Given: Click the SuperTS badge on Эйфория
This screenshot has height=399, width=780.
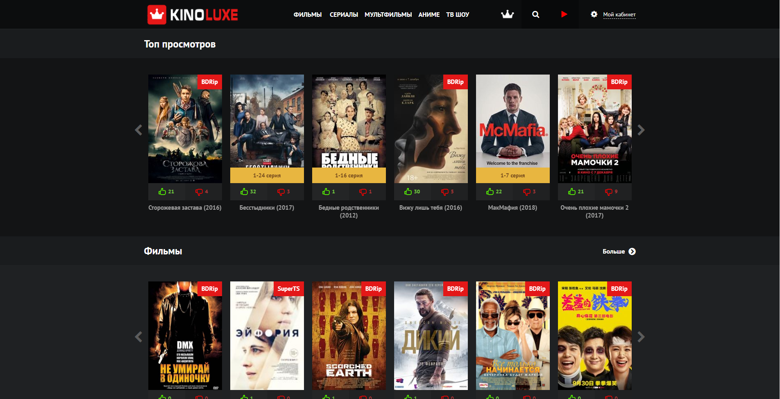Looking at the screenshot, I should point(289,289).
